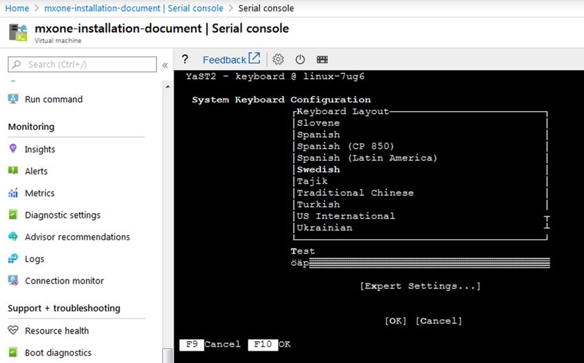This screenshot has width=584, height=363.
Task: Open serial console settings gear
Action: point(278,60)
